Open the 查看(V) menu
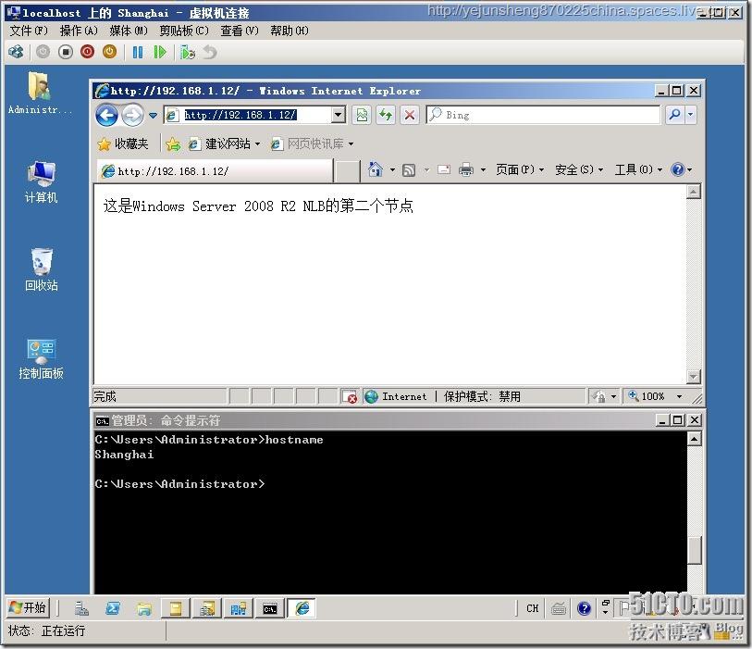The width and height of the screenshot is (752, 649). (x=240, y=31)
